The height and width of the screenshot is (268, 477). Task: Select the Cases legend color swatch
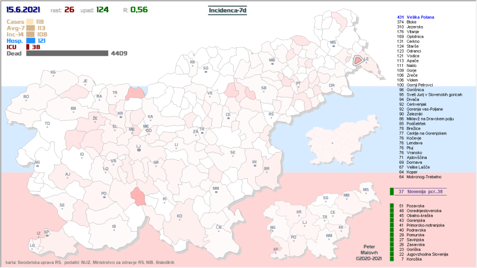30,22
